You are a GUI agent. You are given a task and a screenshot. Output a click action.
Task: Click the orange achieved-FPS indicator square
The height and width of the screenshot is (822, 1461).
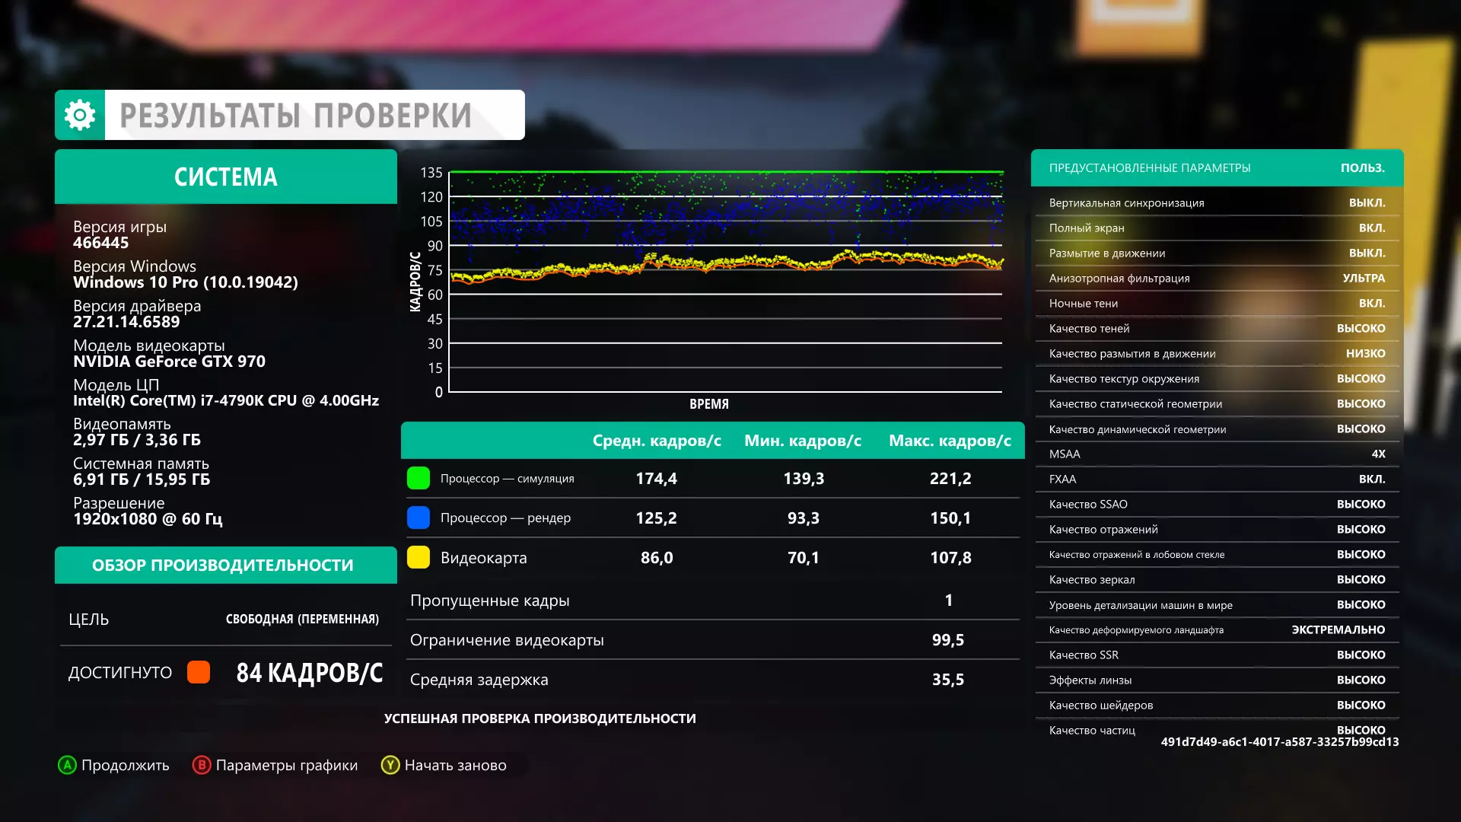[199, 672]
